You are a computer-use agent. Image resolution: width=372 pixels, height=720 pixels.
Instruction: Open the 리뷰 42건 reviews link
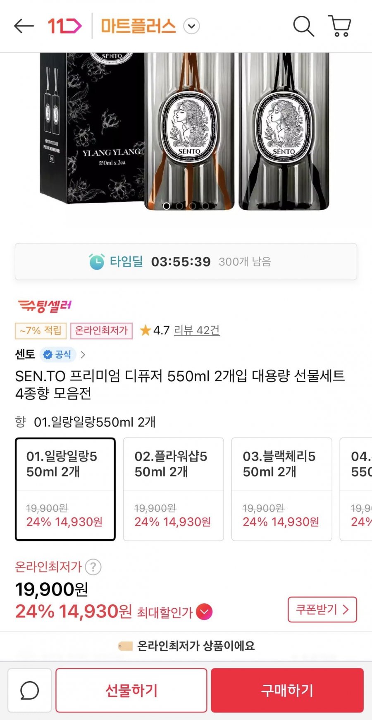tap(197, 330)
